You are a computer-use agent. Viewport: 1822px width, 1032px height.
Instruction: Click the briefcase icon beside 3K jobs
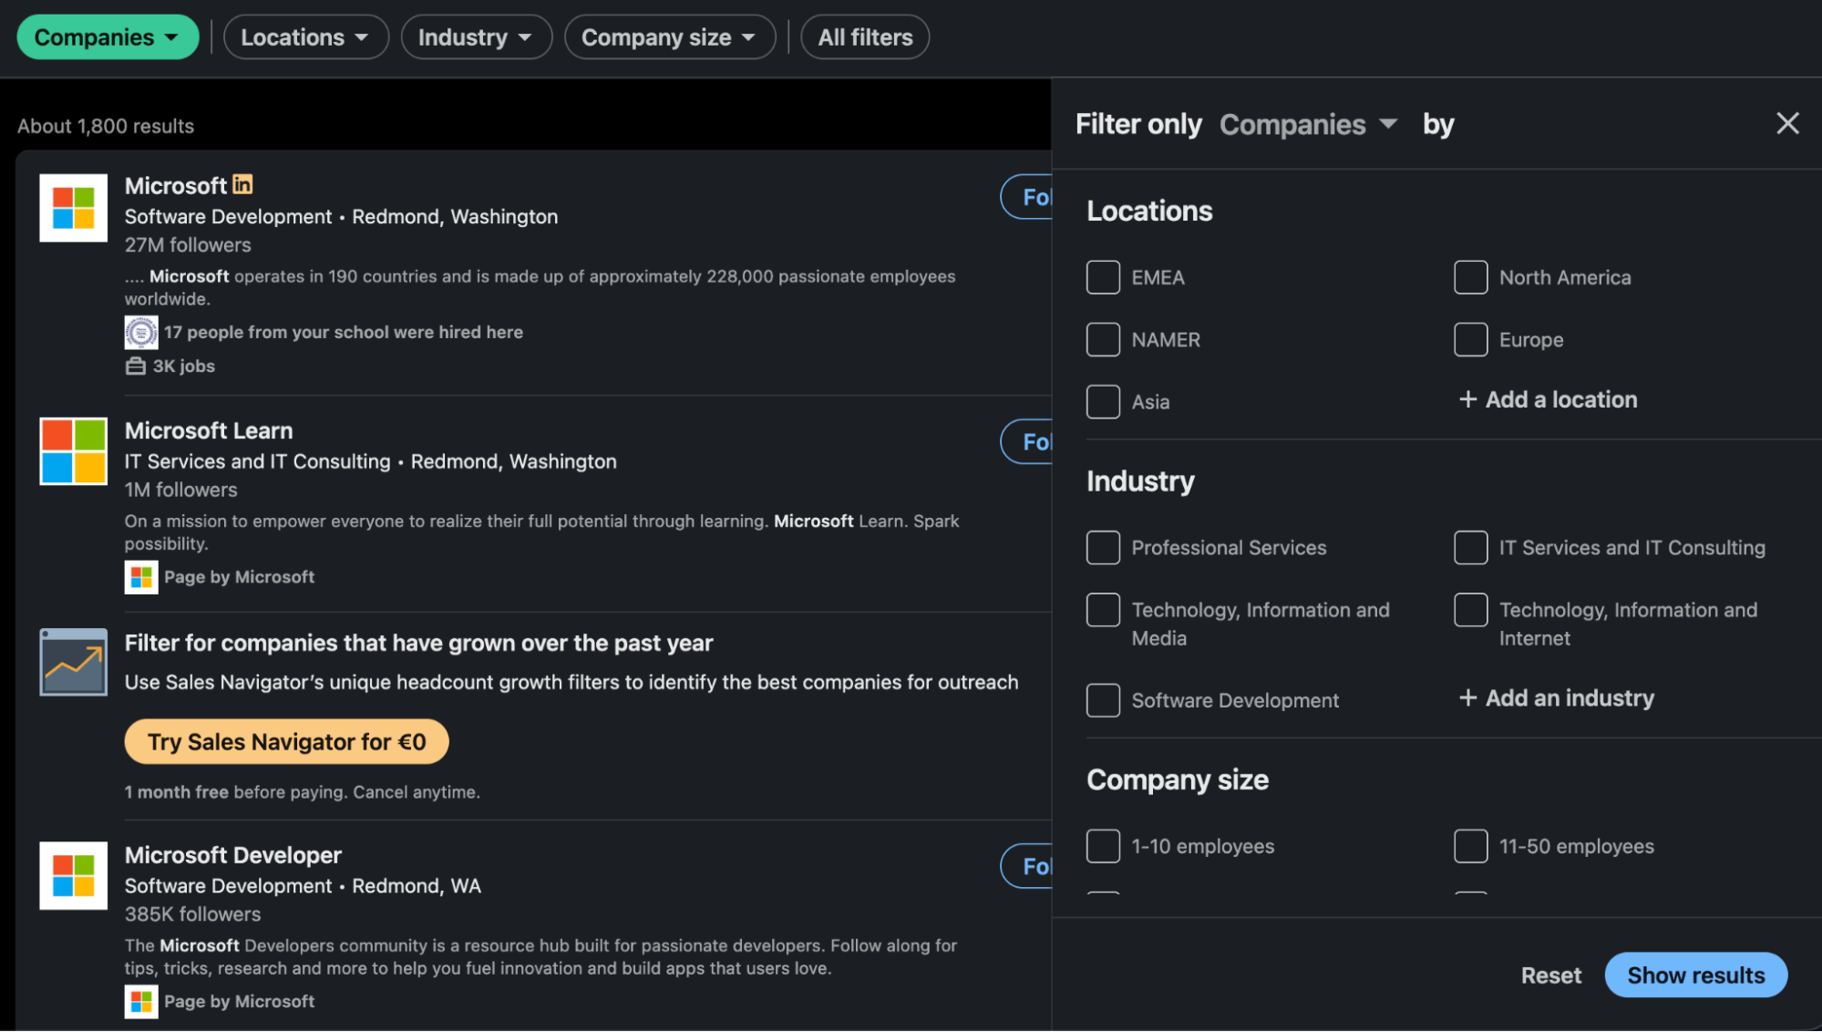[135, 366]
